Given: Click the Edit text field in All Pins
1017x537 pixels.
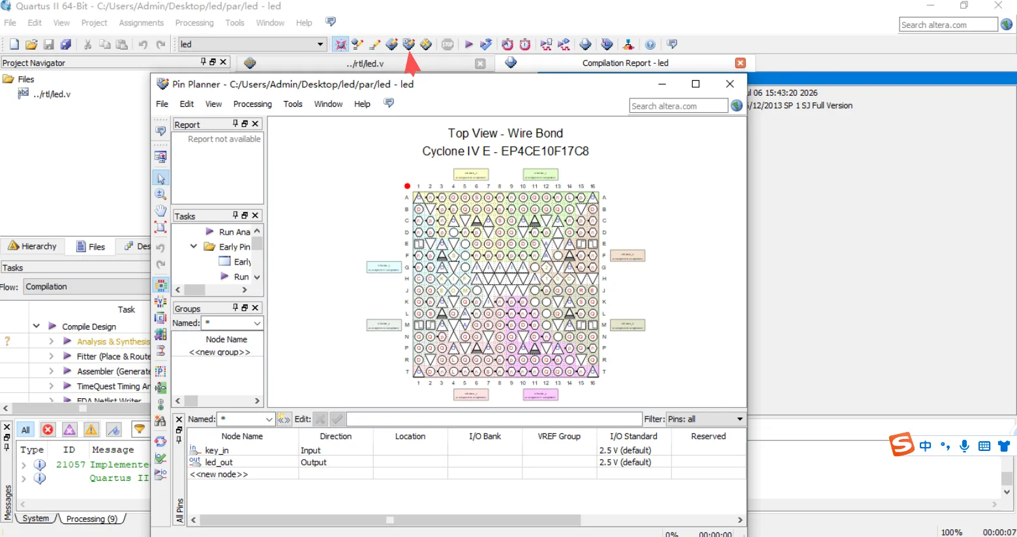Looking at the screenshot, I should pyautogui.click(x=494, y=419).
